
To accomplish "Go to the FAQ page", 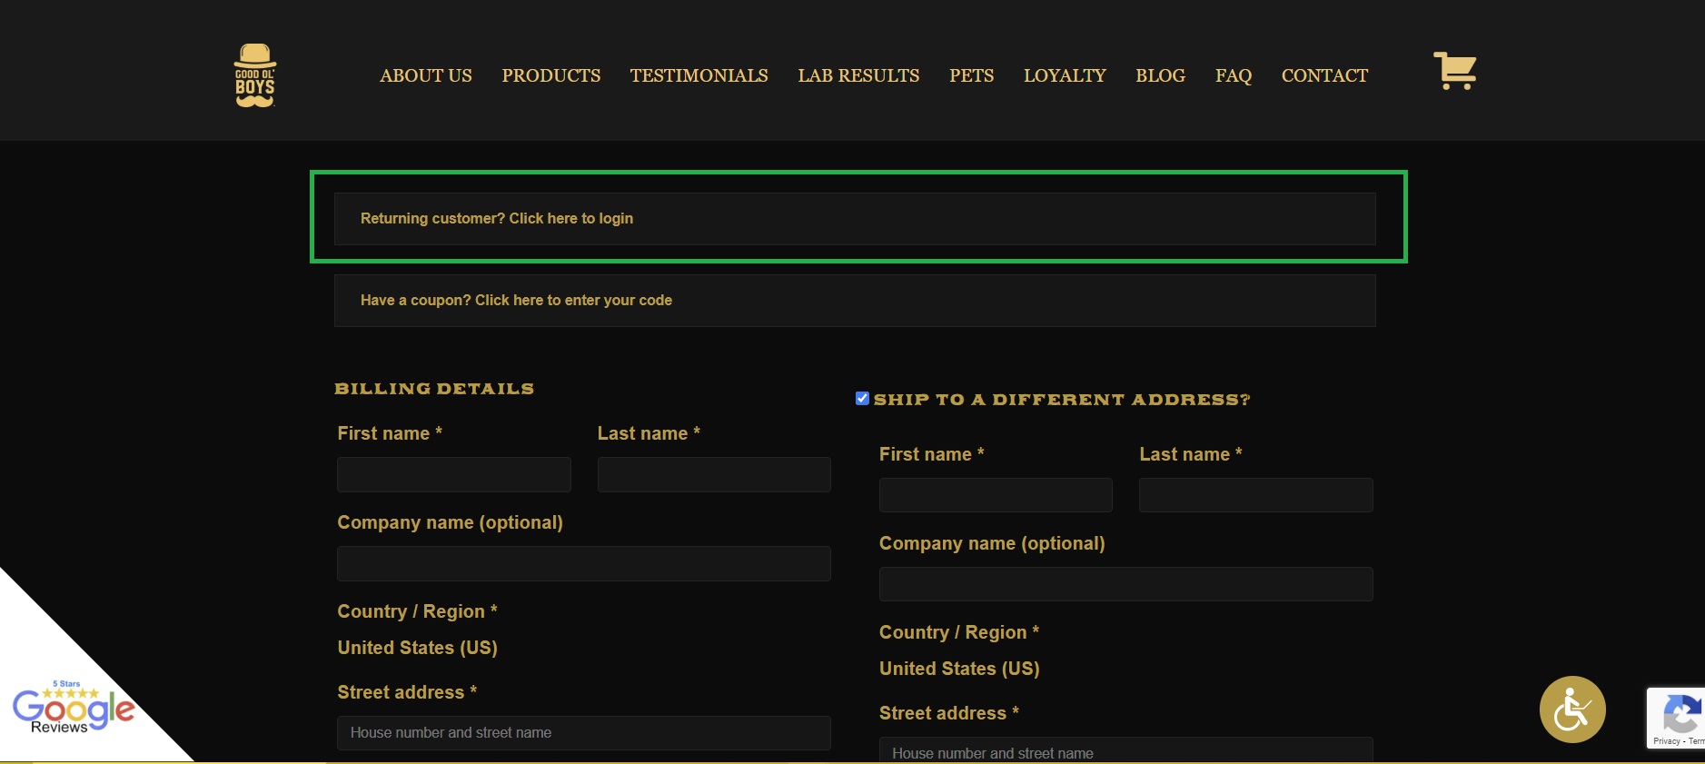I will point(1234,75).
